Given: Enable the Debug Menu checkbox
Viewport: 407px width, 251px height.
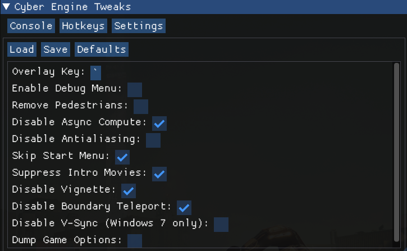Looking at the screenshot, I should pyautogui.click(x=135, y=90).
